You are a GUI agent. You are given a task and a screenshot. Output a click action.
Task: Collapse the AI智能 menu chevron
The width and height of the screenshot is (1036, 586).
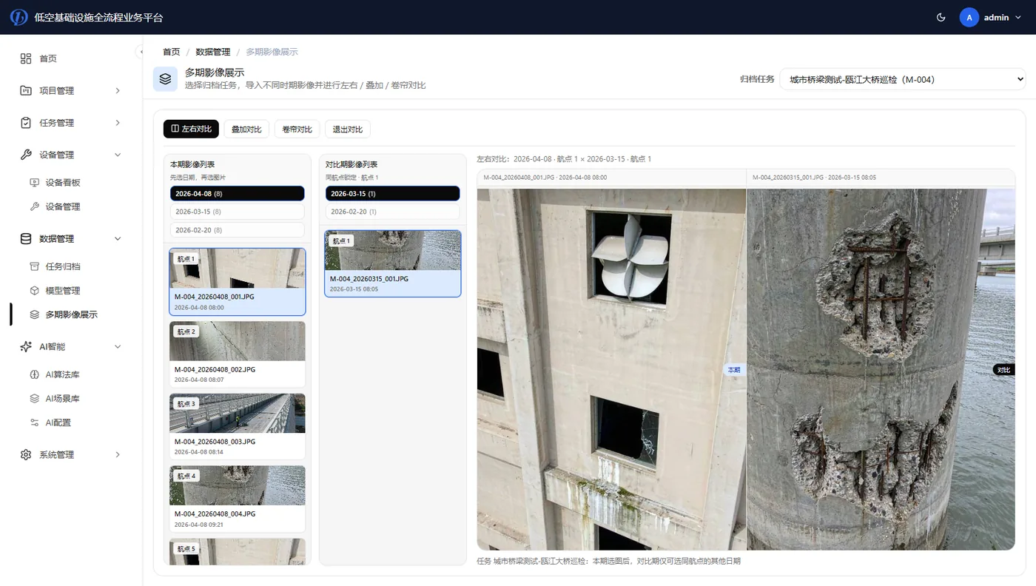[x=118, y=346]
